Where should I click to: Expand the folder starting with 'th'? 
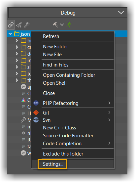click(x=17, y=80)
